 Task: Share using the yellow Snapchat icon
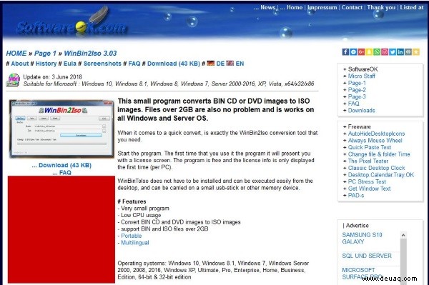[369, 52]
